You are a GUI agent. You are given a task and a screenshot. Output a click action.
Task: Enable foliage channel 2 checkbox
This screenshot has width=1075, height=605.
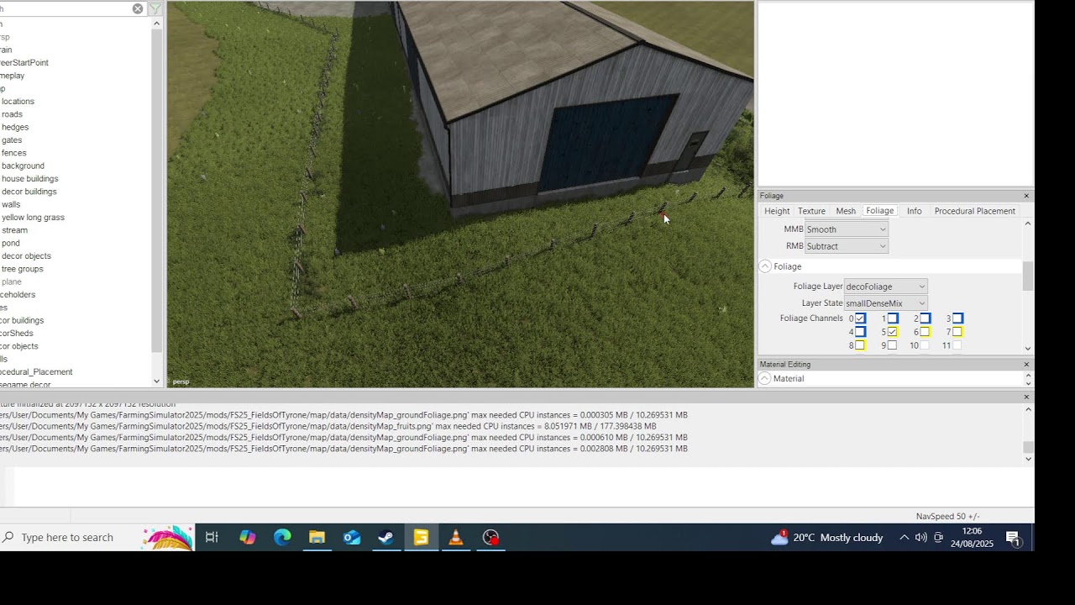pos(925,318)
